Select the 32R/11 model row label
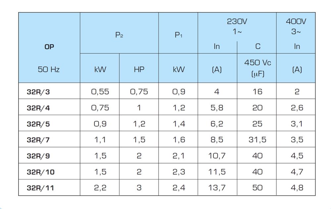The height and width of the screenshot is (209, 331). tap(40, 188)
